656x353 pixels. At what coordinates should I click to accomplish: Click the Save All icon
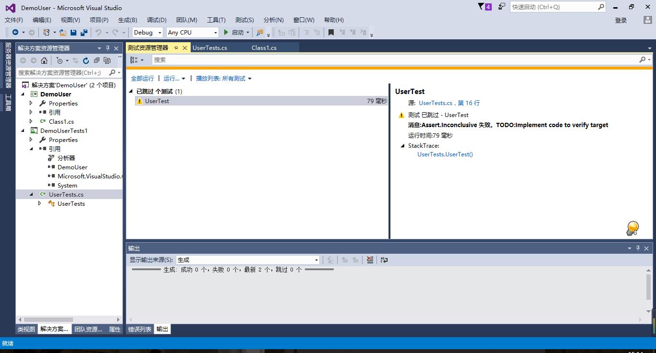(84, 32)
